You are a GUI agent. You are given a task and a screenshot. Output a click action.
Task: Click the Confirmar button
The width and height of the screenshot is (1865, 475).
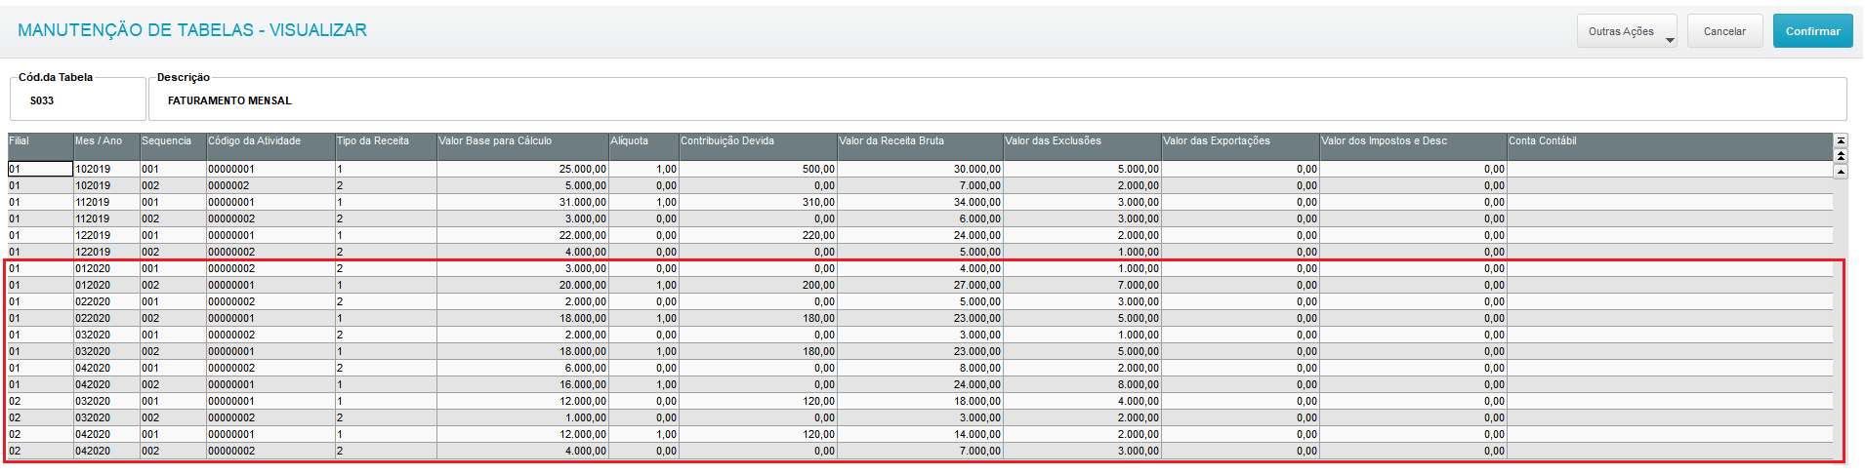click(x=1812, y=31)
